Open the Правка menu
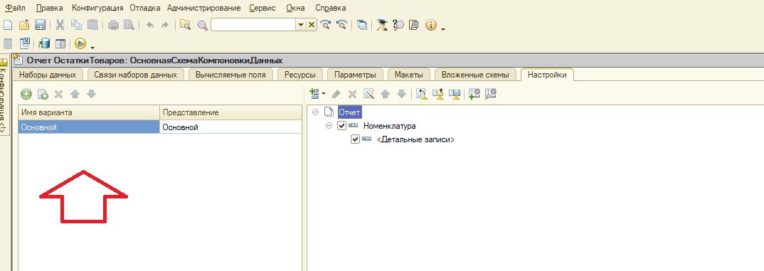764x271 pixels. (x=50, y=8)
